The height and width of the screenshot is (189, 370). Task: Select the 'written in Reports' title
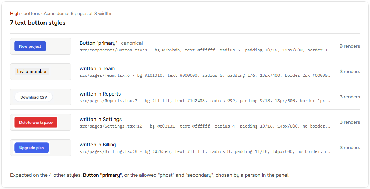[100, 94]
